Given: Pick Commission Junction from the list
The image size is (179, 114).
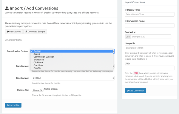Looking at the screenshot, I should click(x=72, y=57).
